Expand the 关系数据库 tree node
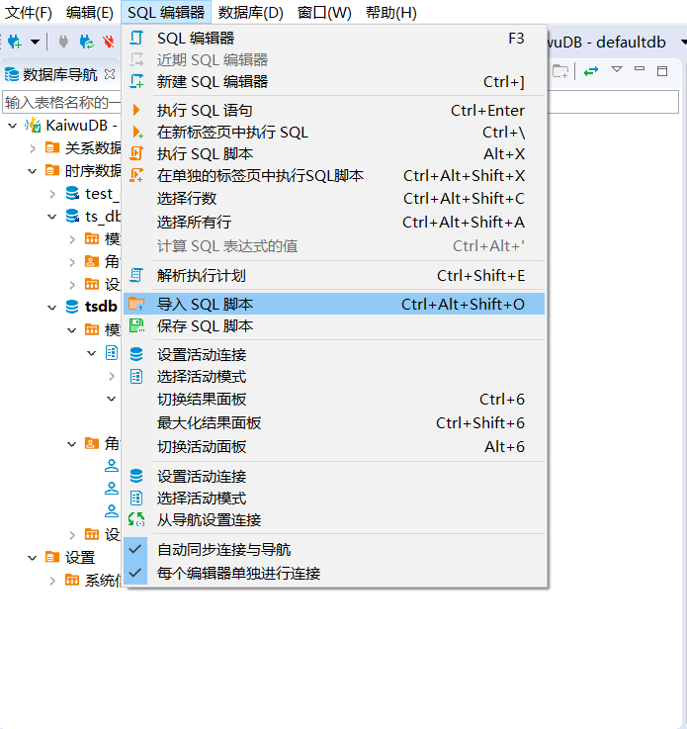Screen dimensions: 687x729 33,148
